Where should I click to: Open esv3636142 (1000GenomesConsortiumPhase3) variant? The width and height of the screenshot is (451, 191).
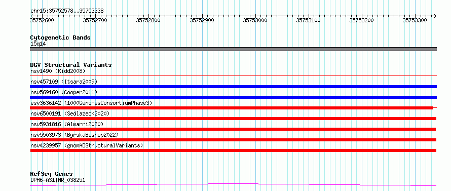91,103
